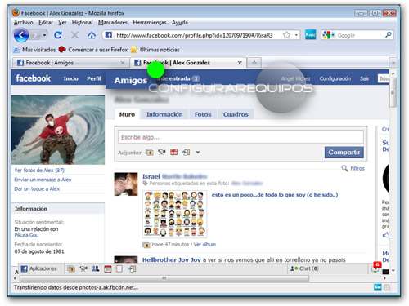
Task: Click in the Escribe algo text box
Action: pyautogui.click(x=240, y=137)
